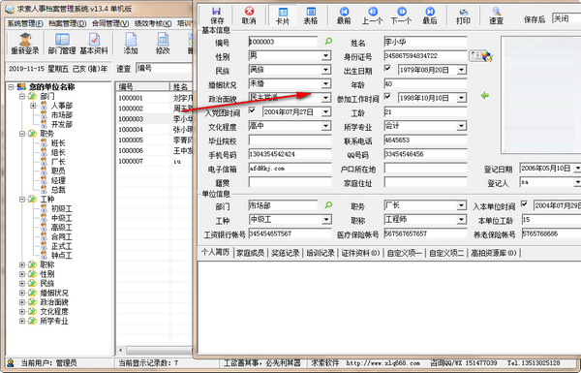Open 系统管理(F) menu
This screenshot has width=581, height=373.
25,23
